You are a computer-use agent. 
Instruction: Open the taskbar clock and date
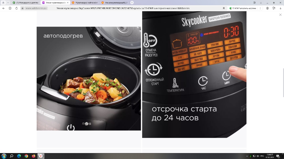270,156
